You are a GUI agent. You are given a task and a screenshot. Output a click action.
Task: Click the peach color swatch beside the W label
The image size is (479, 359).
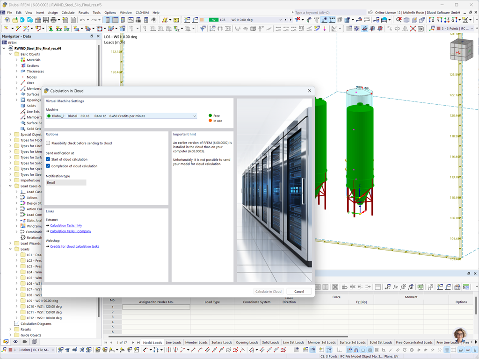[202, 20]
